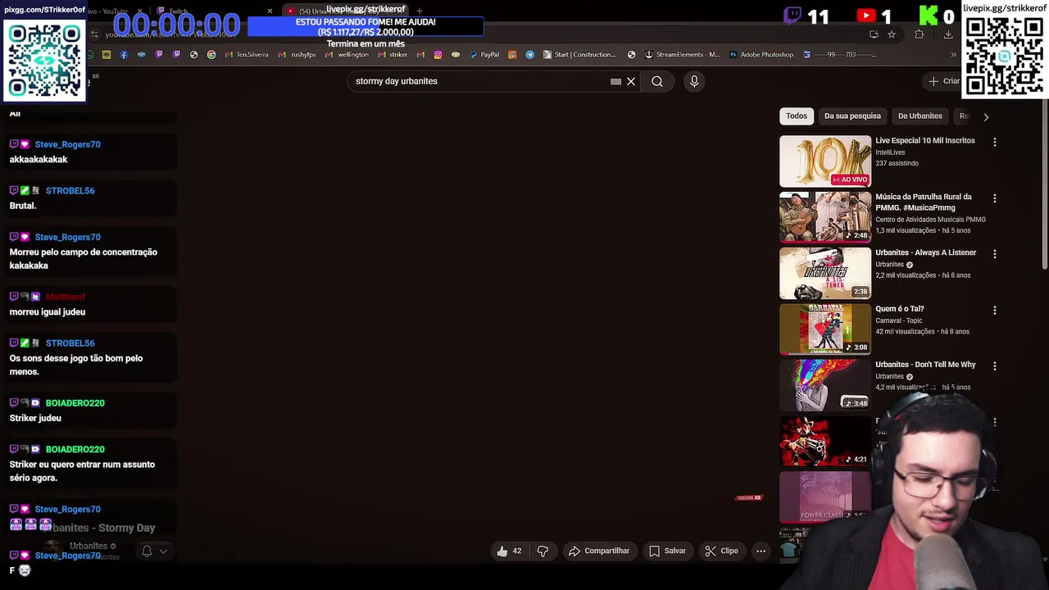Open options menu for Always A Listener
This screenshot has width=1049, height=590.
[995, 254]
